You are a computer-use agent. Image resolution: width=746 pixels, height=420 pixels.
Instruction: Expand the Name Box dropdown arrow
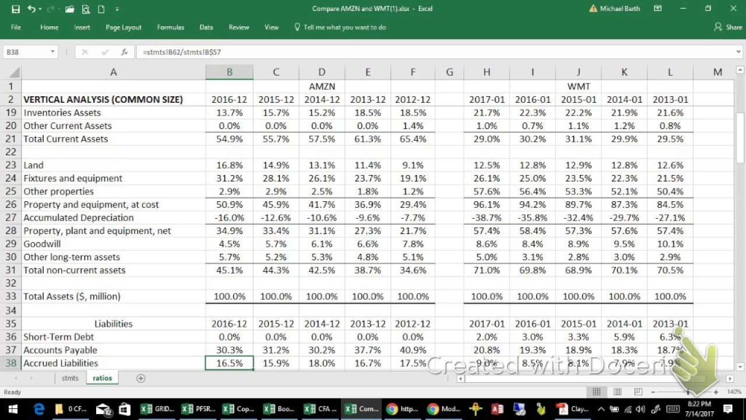coord(52,52)
